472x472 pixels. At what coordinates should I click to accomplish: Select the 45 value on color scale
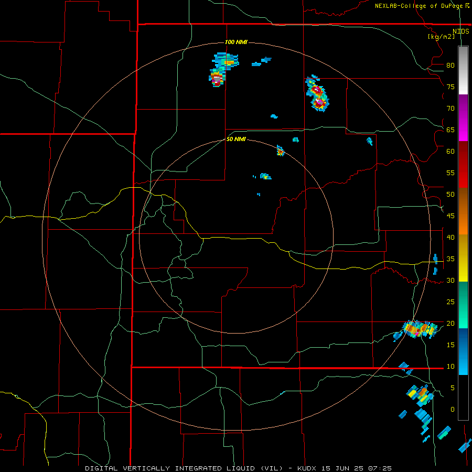450,216
